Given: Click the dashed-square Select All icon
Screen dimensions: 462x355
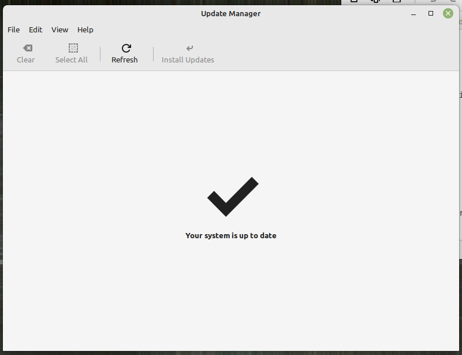Looking at the screenshot, I should point(73,48).
